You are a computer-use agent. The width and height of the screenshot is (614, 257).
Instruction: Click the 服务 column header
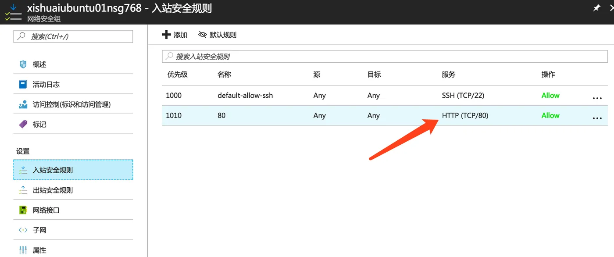449,75
